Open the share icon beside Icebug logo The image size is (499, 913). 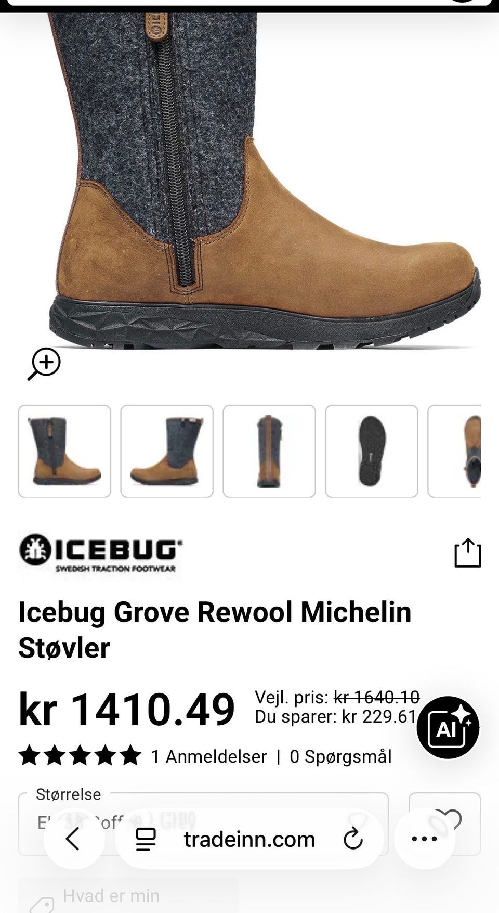[x=468, y=552]
